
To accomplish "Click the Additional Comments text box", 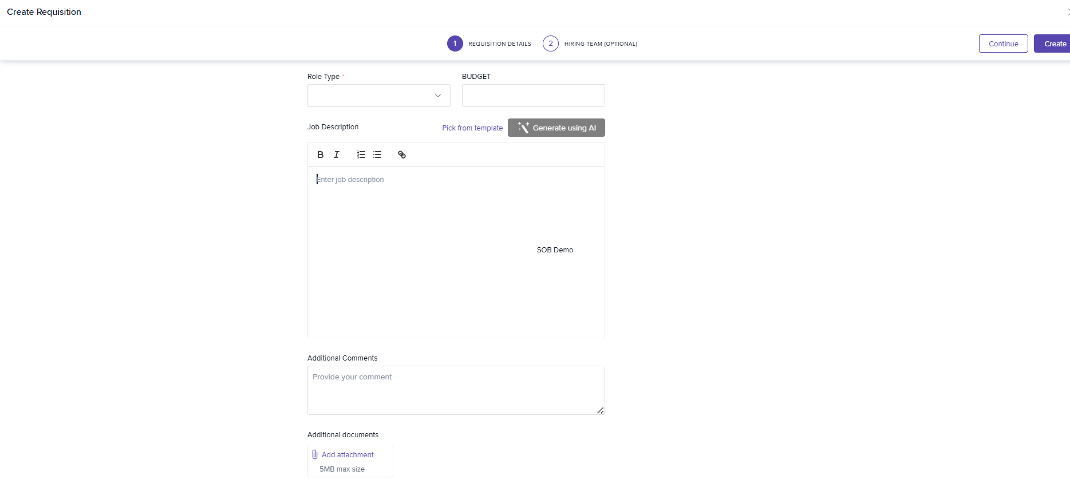I will (456, 390).
